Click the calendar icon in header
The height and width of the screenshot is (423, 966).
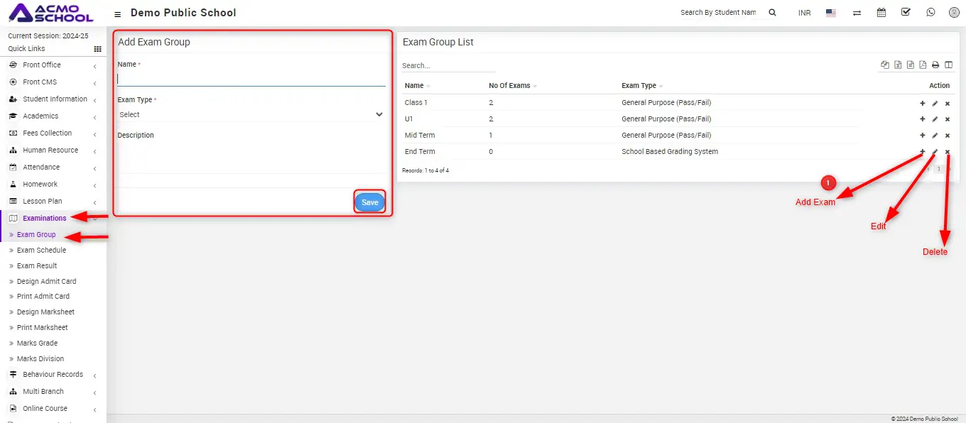[881, 13]
